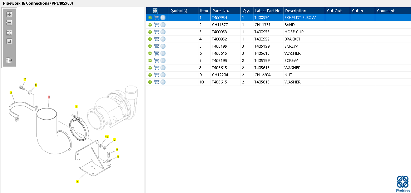
Task: Add item 10 WASHER to cart
Action: coord(157,82)
